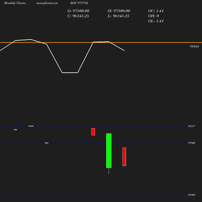Click the 'Monthly Charts' title text
202x202 pixels.
(x=15, y=3)
